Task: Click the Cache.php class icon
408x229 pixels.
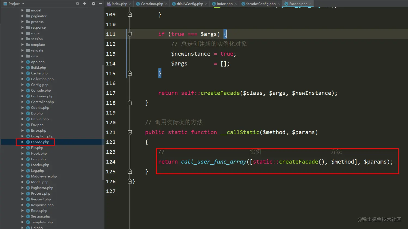Action: pos(28,73)
